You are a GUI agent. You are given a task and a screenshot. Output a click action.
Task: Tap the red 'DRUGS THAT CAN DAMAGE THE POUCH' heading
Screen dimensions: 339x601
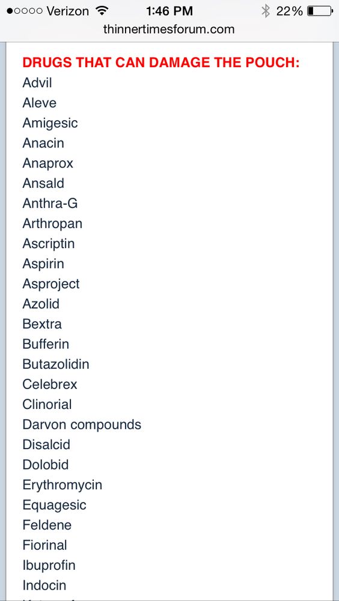161,62
